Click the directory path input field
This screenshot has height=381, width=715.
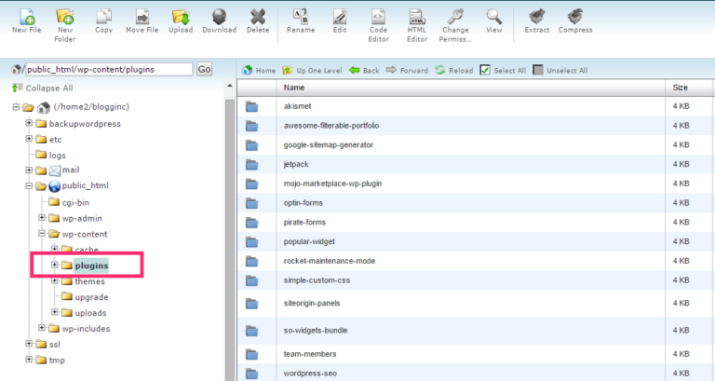pos(109,69)
